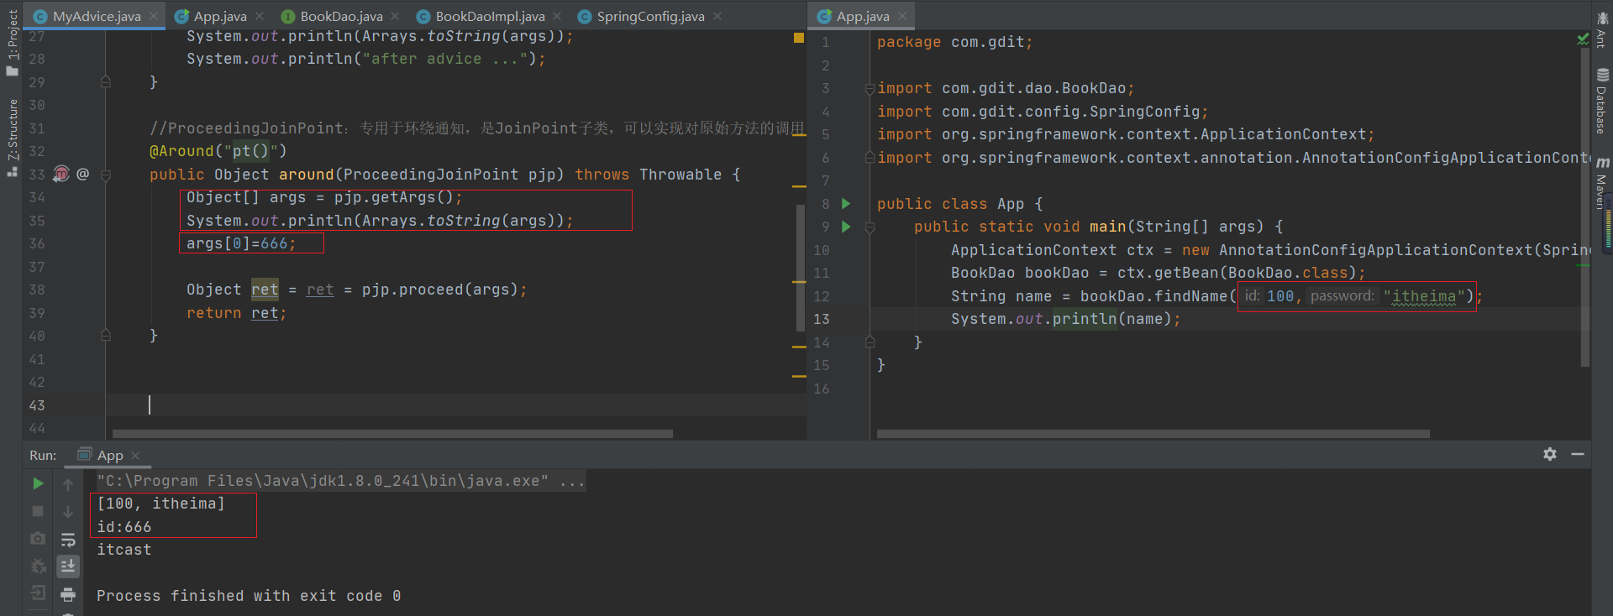Click 'bookDao.findName' call

point(1153,296)
